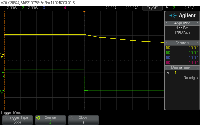Click the grip dots right of Channels
Image resolution: width=200 pixels, height=125 pixels.
(198, 43)
